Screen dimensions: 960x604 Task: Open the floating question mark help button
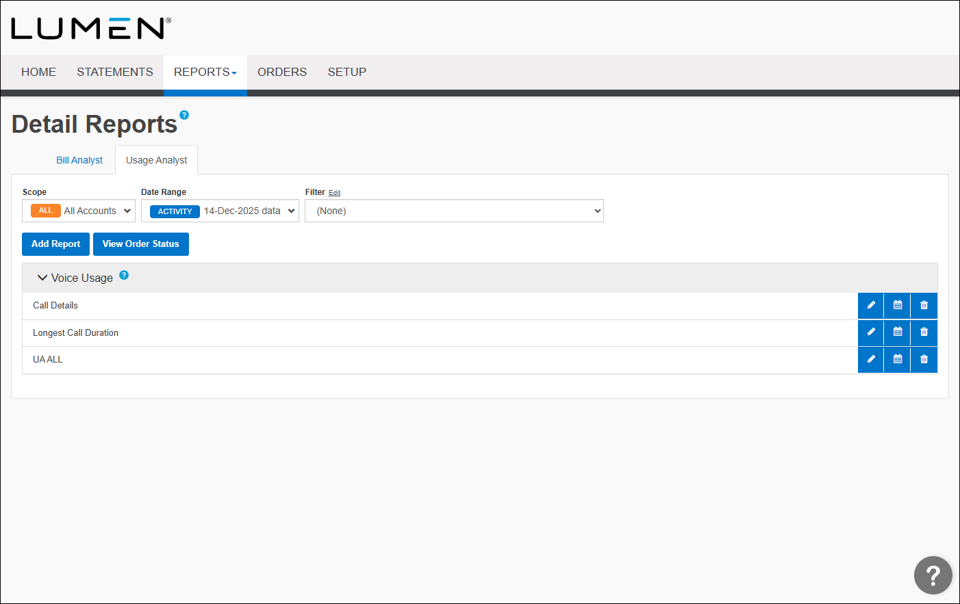[933, 575]
